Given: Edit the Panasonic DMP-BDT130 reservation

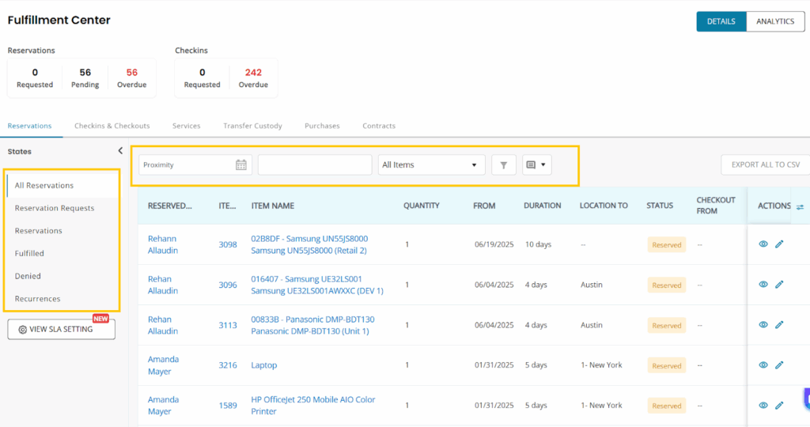Looking at the screenshot, I should point(779,325).
